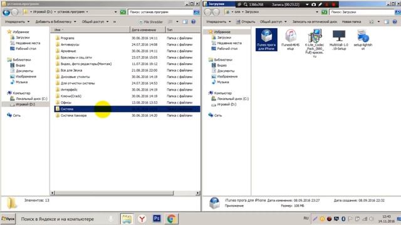This screenshot has width=401, height=225.
Task: Open the address bar history dropdown in left window
Action: coord(115,12)
